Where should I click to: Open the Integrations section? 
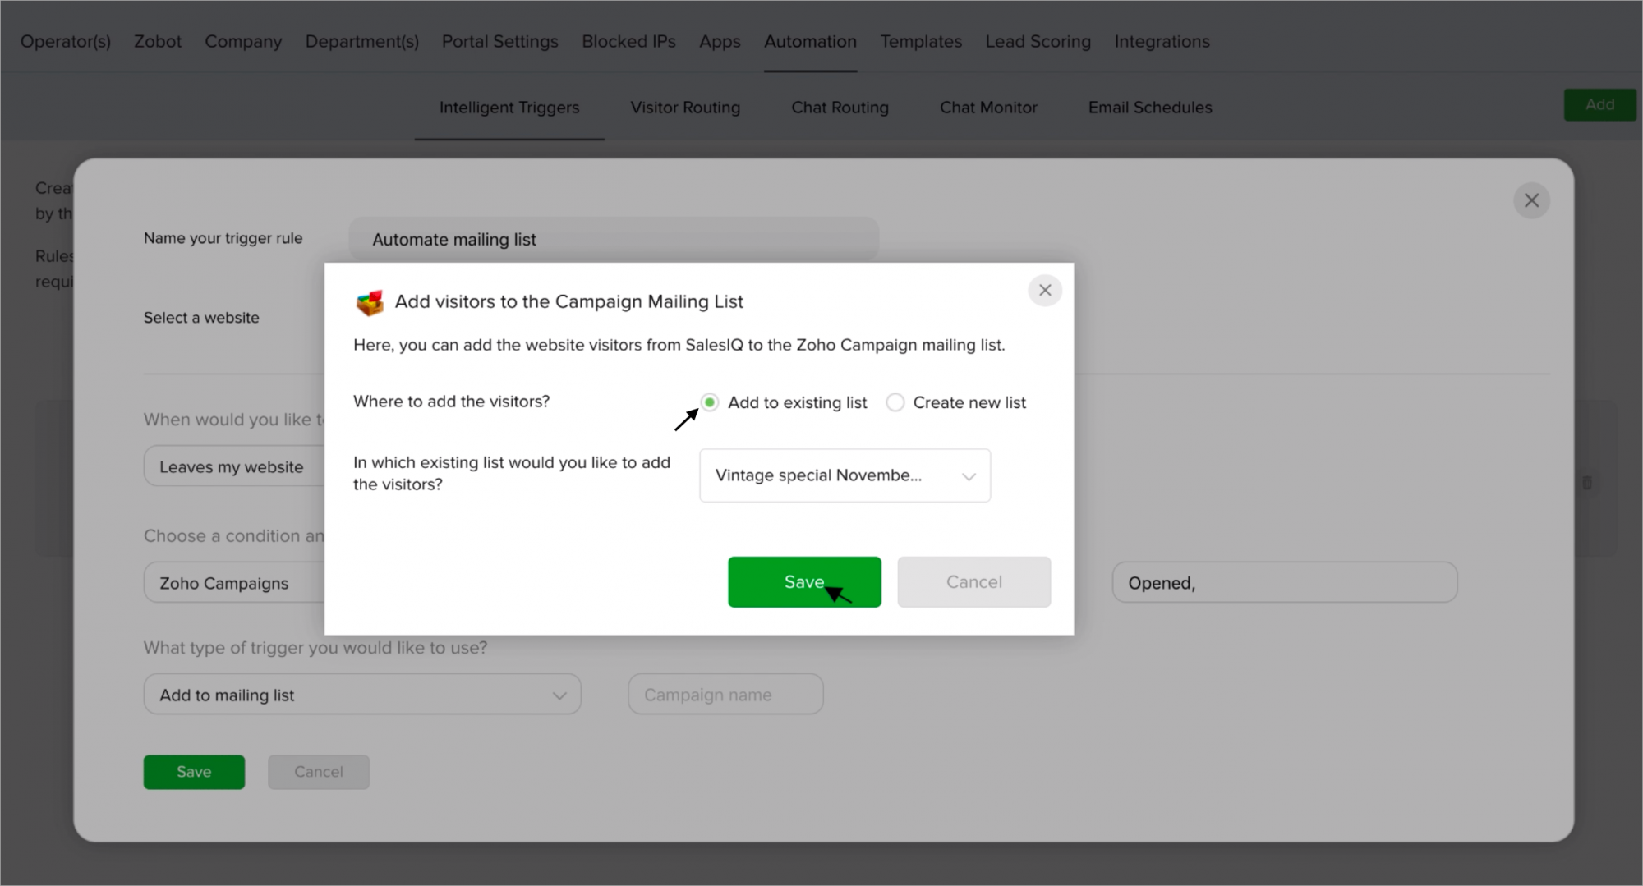[x=1162, y=41]
